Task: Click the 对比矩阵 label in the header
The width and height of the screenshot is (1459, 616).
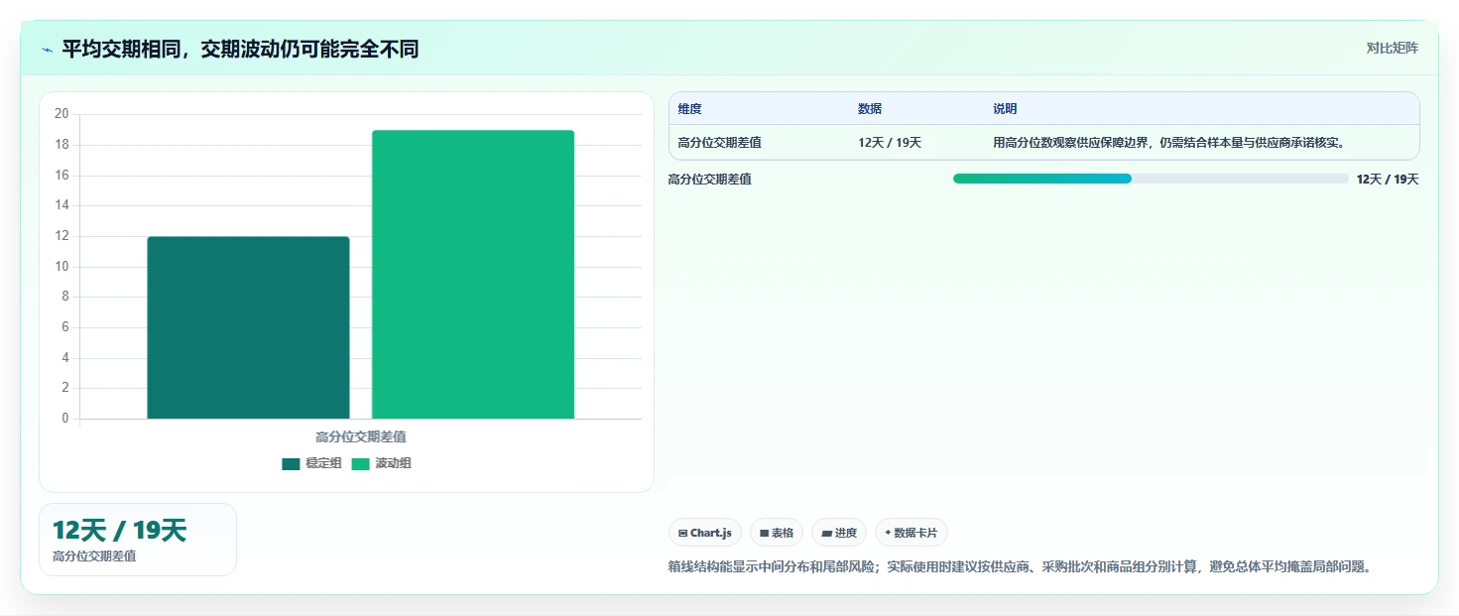Action: [x=1392, y=48]
